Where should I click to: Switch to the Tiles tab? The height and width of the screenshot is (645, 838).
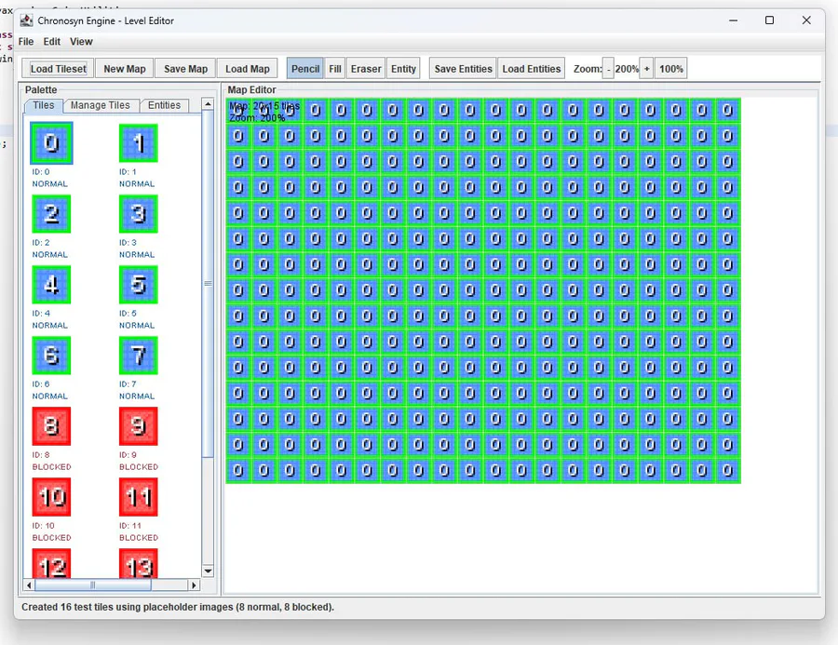coord(43,105)
